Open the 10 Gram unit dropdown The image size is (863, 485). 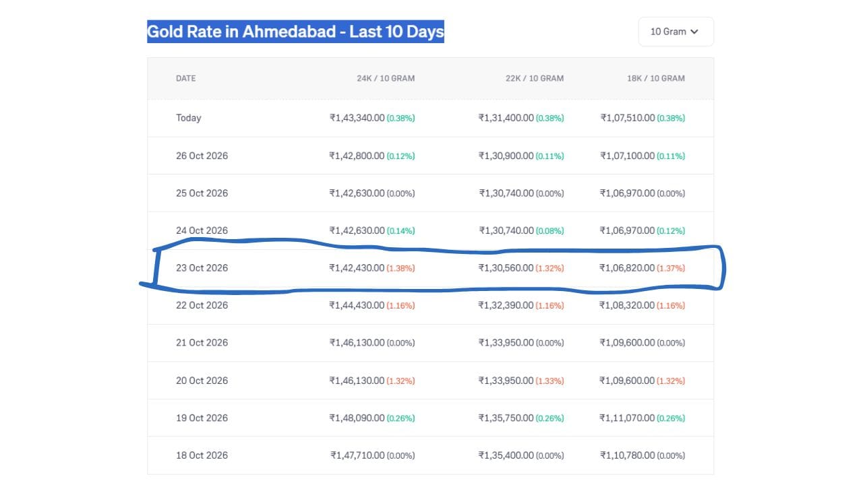(x=676, y=32)
